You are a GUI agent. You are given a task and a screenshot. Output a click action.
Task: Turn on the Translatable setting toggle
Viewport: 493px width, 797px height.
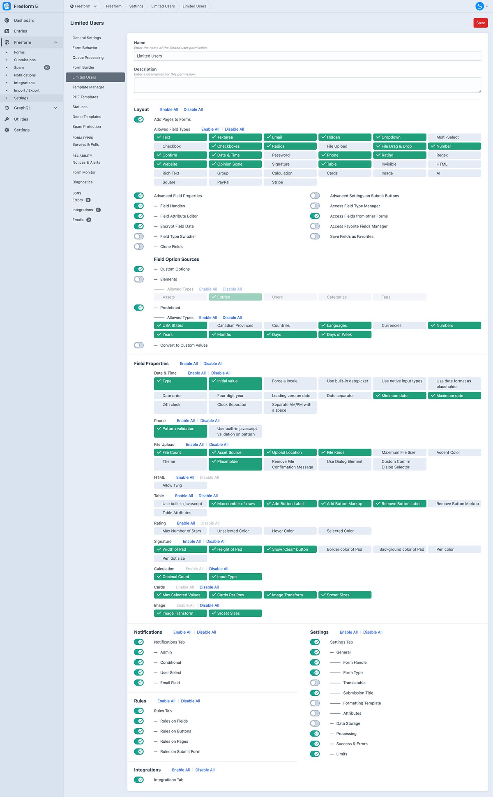[315, 683]
